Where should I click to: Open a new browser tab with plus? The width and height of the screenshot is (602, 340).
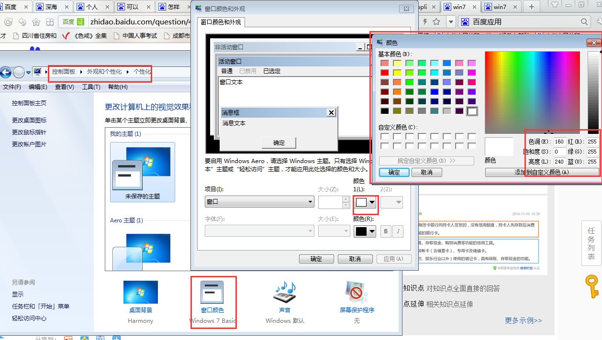click(531, 7)
